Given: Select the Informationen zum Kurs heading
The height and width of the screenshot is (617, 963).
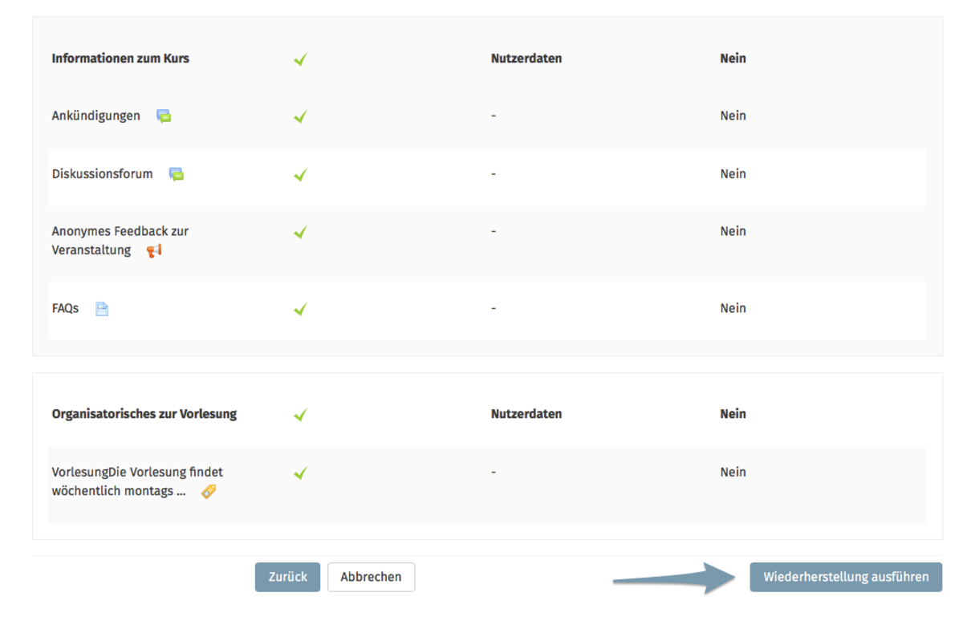Looking at the screenshot, I should [120, 59].
